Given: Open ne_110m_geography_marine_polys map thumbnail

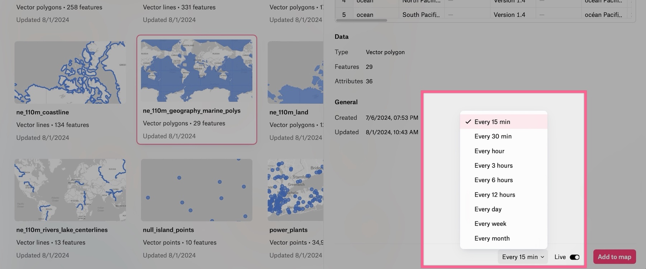Looking at the screenshot, I should coord(197,71).
